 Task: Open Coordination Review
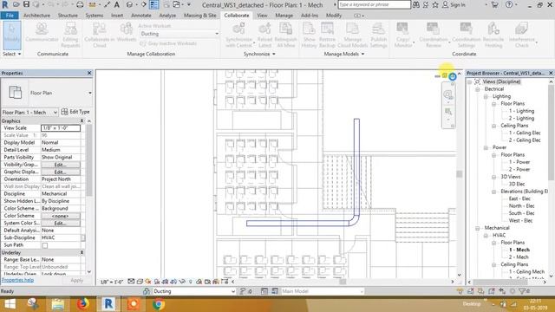[x=434, y=35]
